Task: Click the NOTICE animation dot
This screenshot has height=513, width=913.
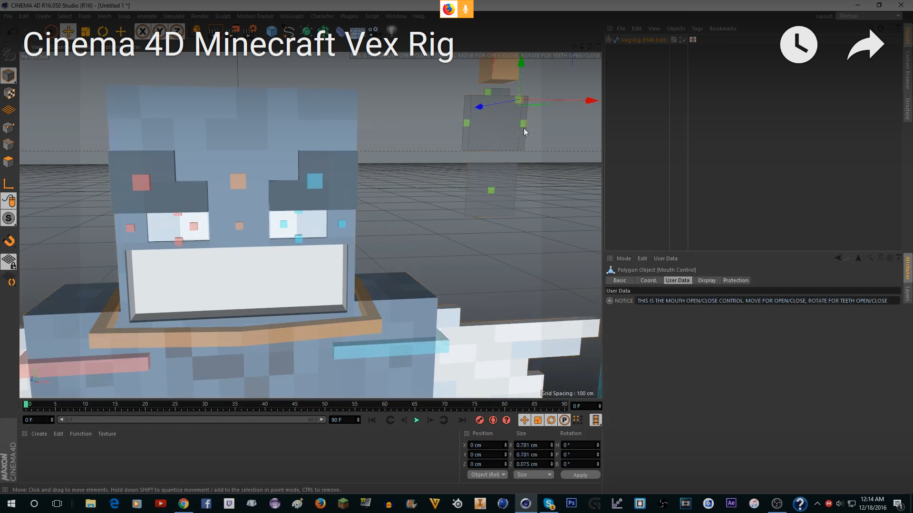Action: [610, 301]
